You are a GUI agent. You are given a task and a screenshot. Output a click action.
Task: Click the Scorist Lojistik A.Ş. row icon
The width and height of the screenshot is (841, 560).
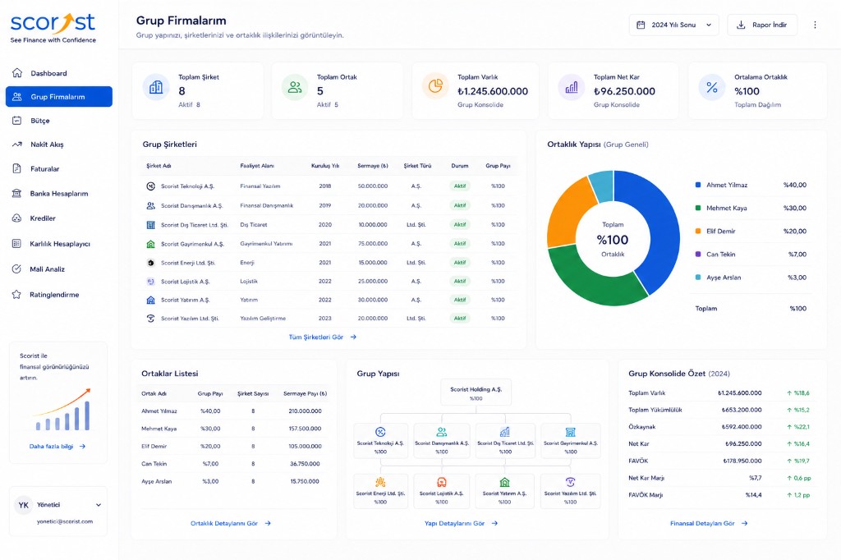(151, 281)
